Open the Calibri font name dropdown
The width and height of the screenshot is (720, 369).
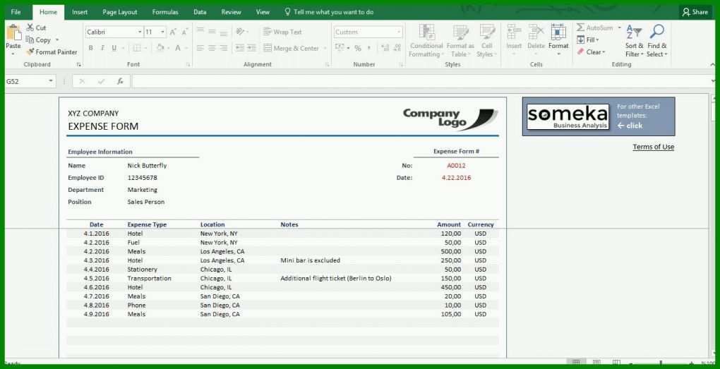coord(140,32)
